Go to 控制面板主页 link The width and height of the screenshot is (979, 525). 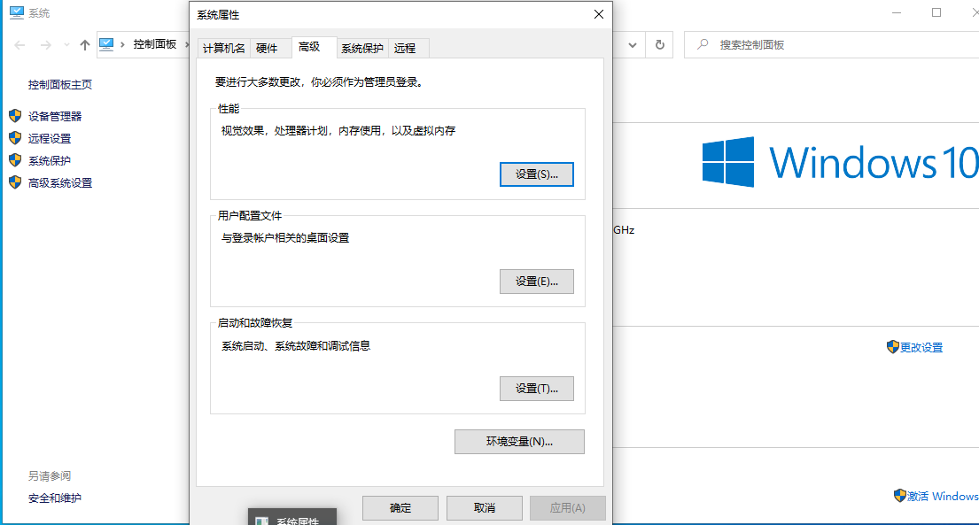point(60,85)
